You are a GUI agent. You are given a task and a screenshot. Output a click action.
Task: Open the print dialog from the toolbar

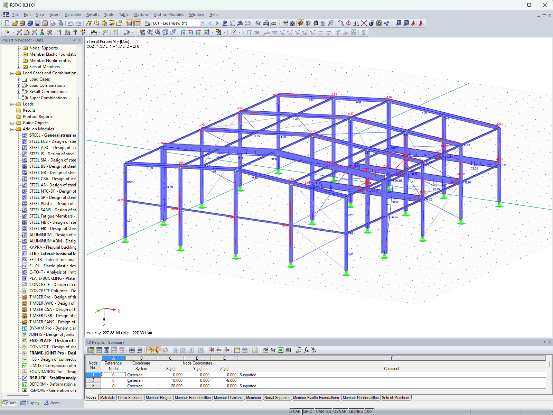tap(52, 23)
